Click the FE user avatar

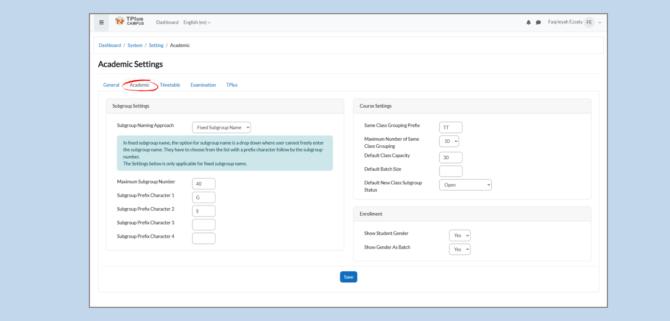click(589, 23)
